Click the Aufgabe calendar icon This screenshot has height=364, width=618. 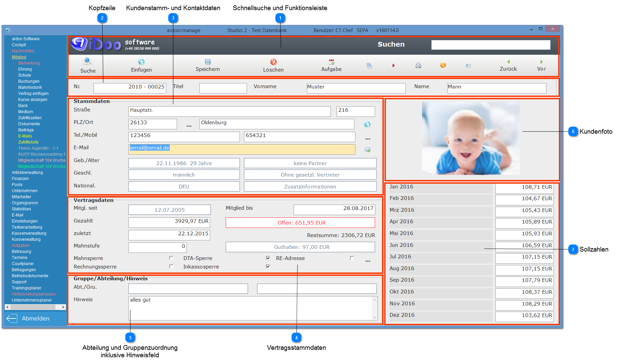(331, 62)
